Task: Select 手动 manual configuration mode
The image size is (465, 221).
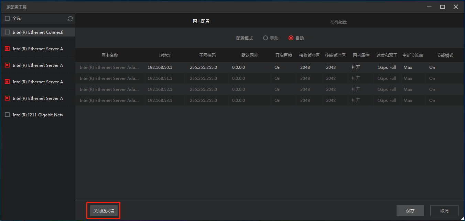Action: [x=266, y=38]
